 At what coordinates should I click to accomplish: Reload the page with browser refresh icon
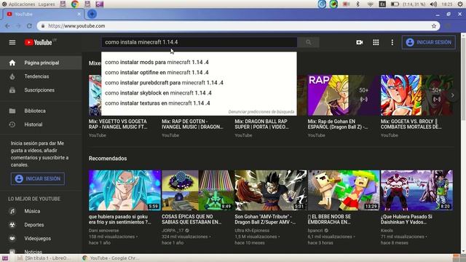pos(29,26)
